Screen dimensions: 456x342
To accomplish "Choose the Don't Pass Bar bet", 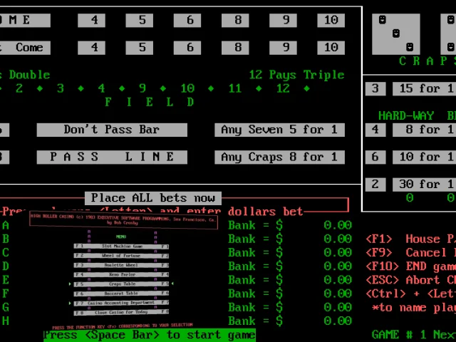I will click(112, 130).
